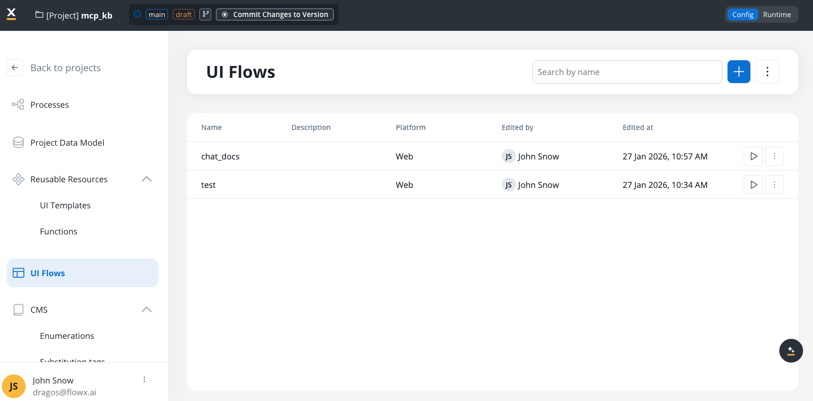Open Project Data Model in the sidebar
Image resolution: width=813 pixels, height=401 pixels.
coord(67,142)
